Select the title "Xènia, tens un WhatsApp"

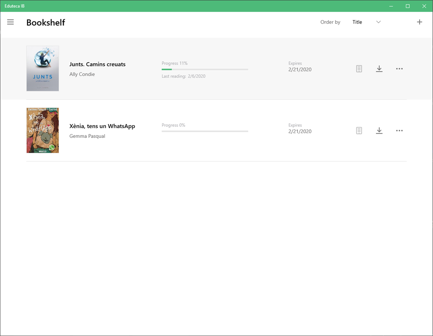point(102,126)
